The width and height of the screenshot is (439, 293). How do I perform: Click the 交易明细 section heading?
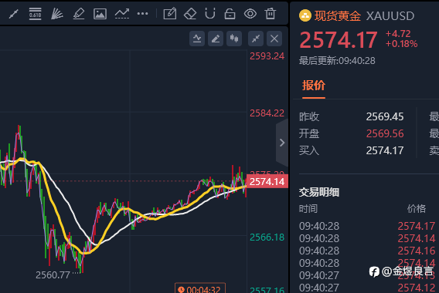(x=319, y=193)
